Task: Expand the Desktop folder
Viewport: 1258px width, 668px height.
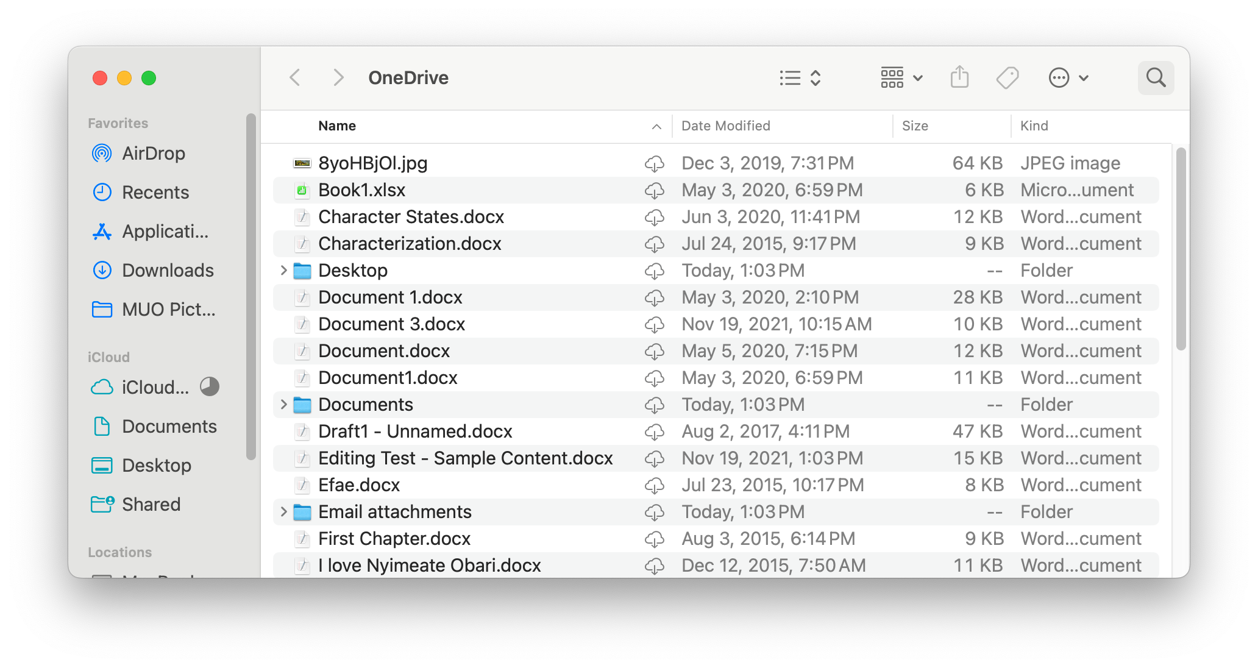Action: coord(283,270)
